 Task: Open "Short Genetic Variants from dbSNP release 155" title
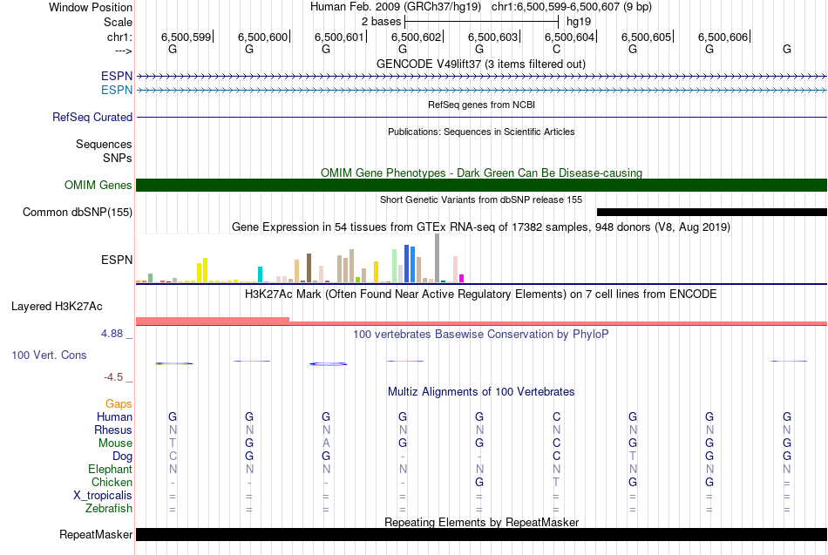(x=481, y=200)
